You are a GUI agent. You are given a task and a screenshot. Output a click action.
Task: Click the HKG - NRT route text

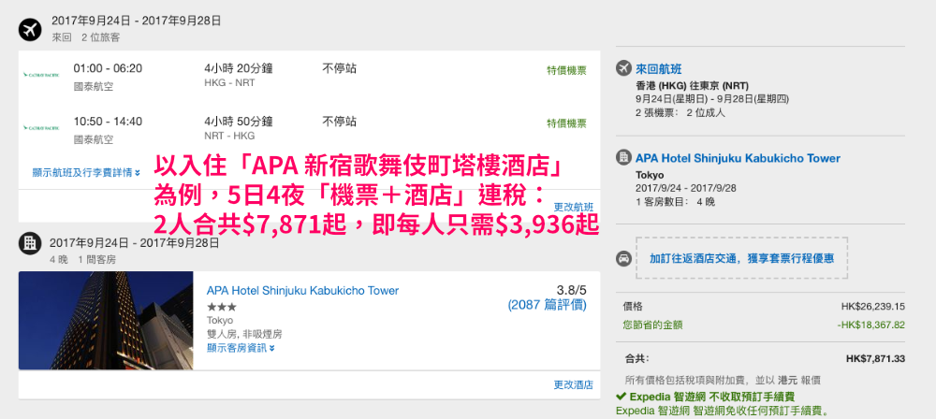[229, 83]
